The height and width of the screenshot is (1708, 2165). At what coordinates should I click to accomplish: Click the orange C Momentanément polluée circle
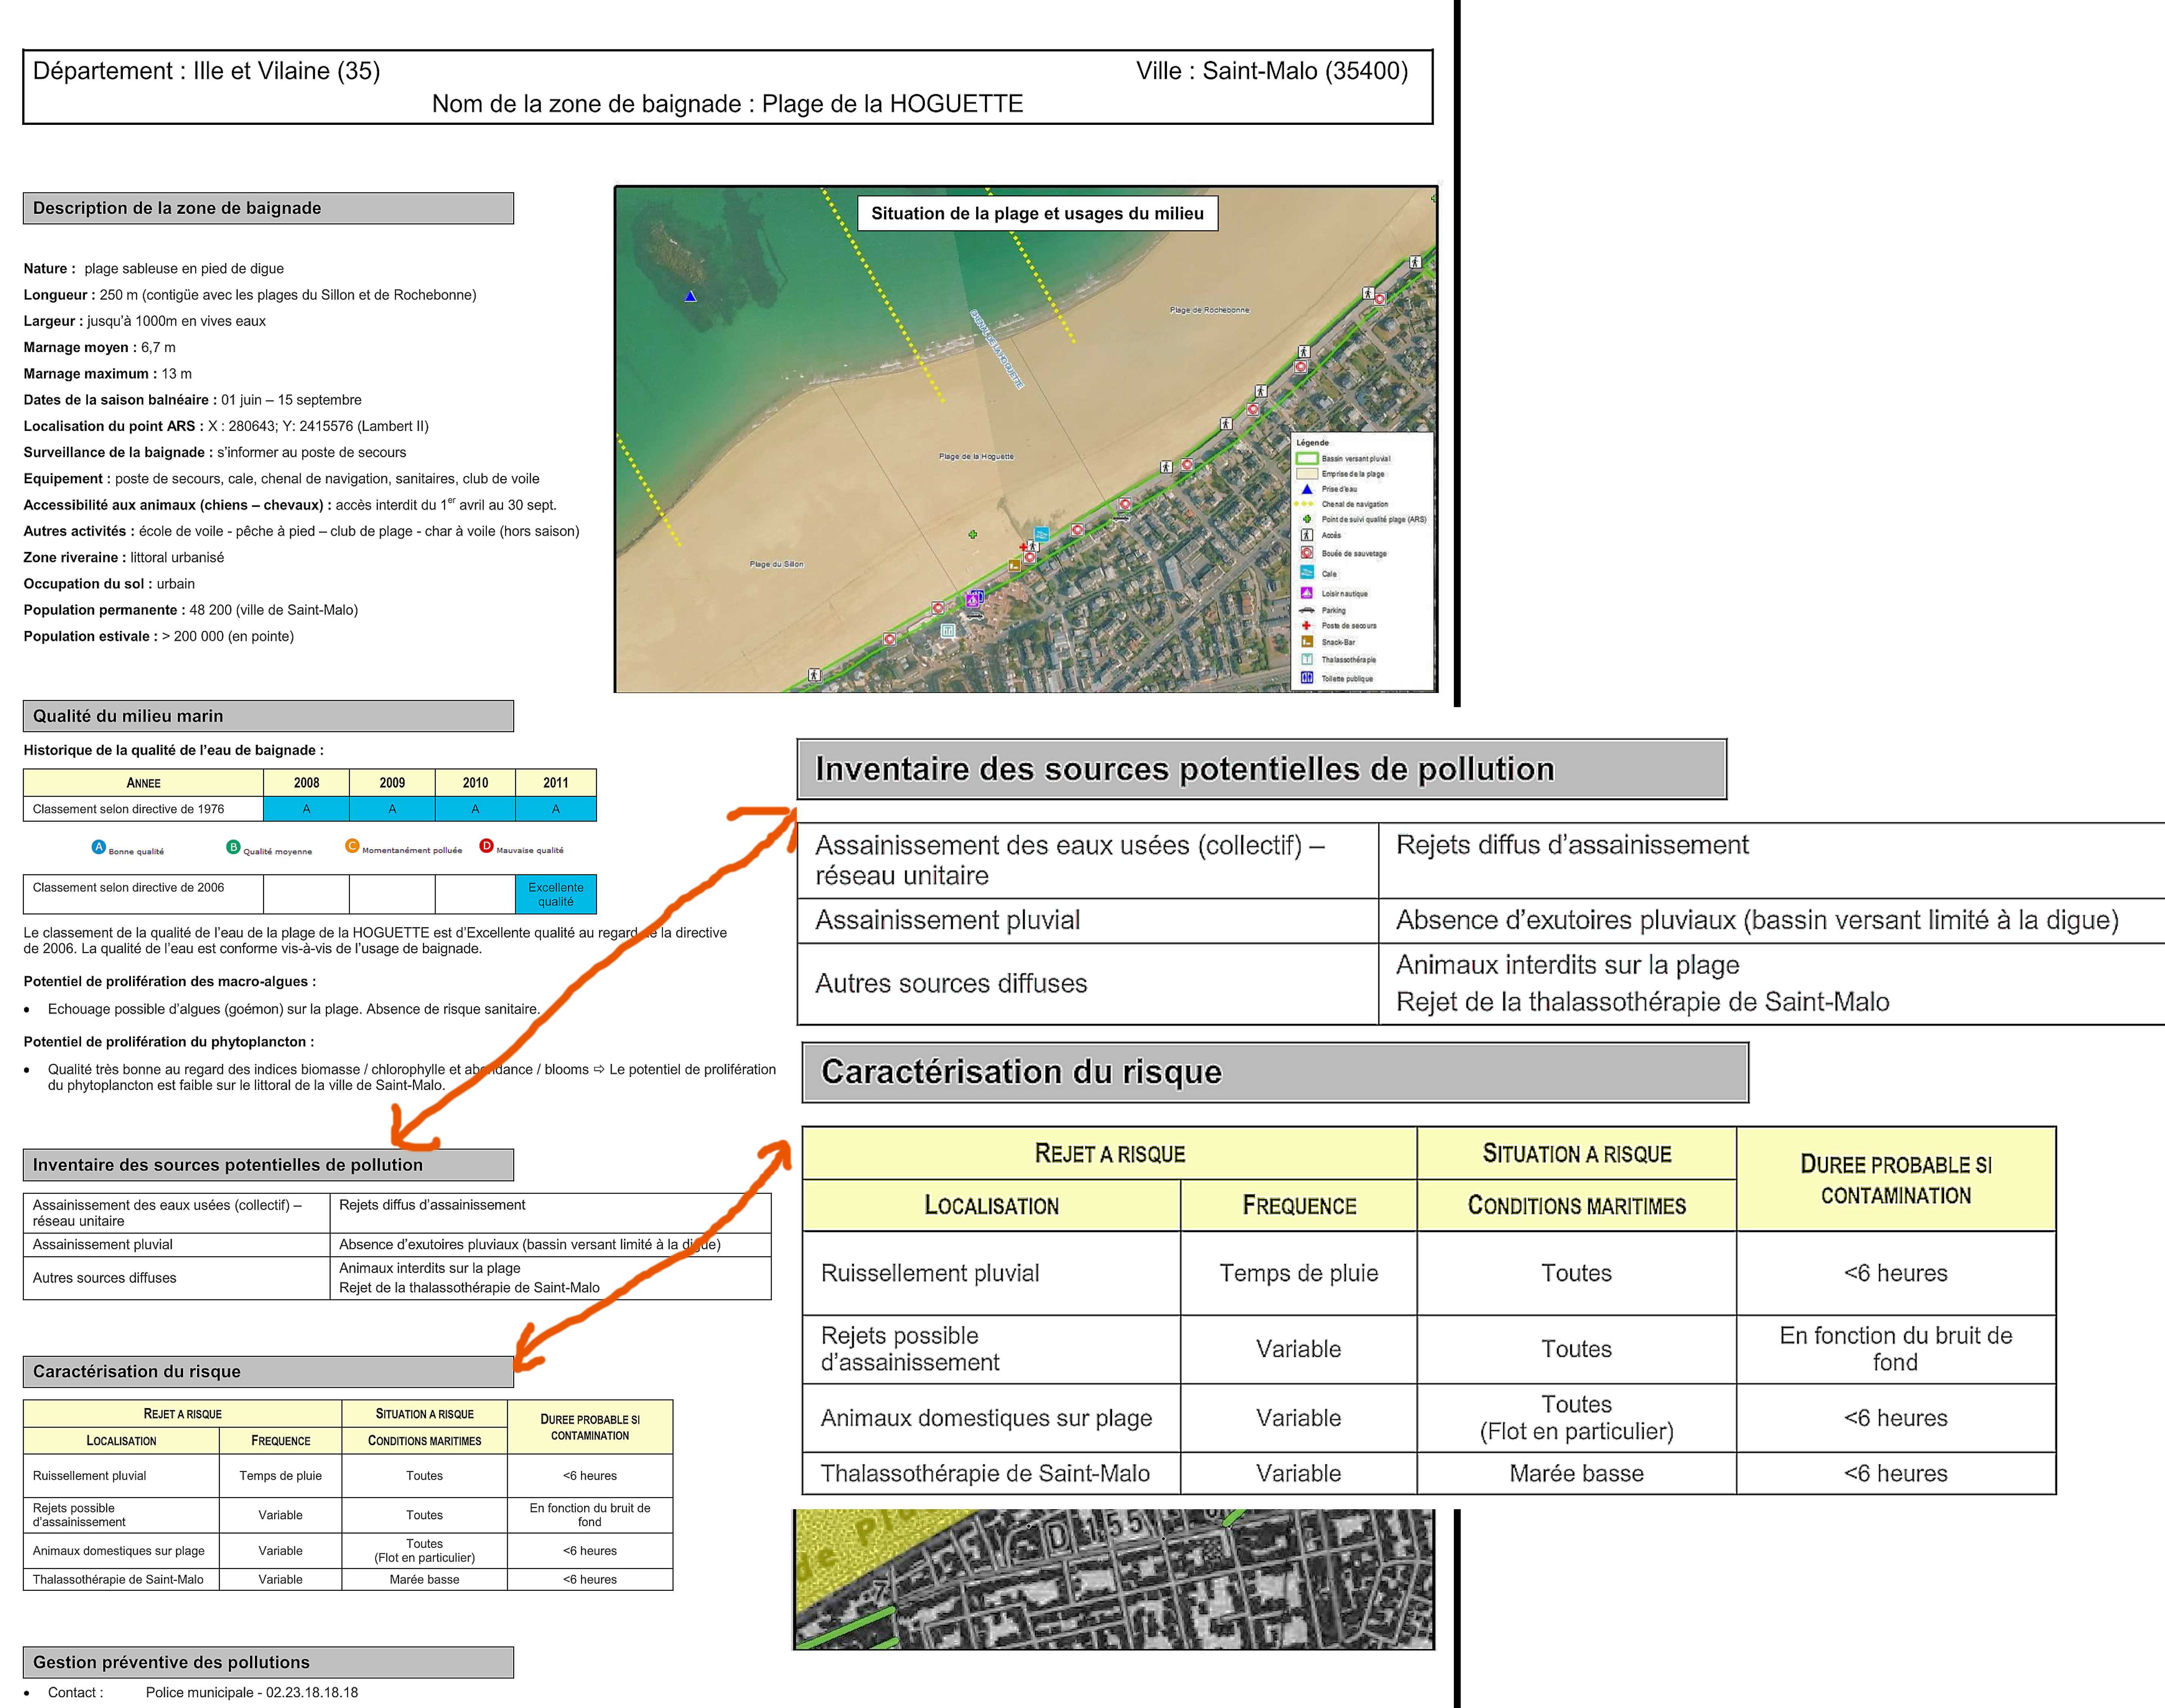click(x=352, y=846)
